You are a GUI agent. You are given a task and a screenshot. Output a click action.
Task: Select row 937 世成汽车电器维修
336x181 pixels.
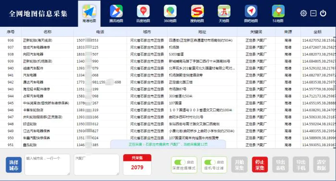168,47
